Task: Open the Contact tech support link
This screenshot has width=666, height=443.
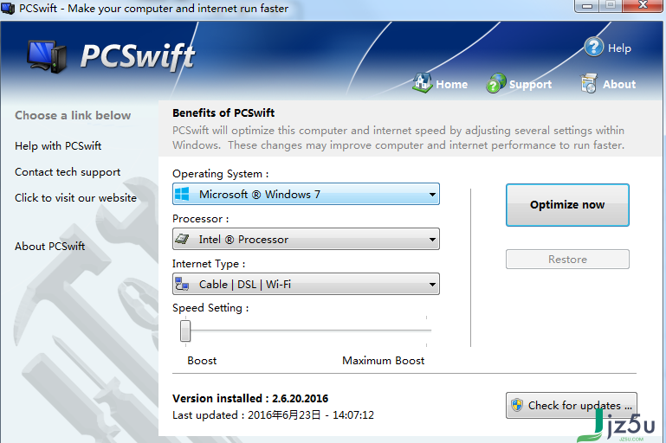Action: (x=68, y=172)
